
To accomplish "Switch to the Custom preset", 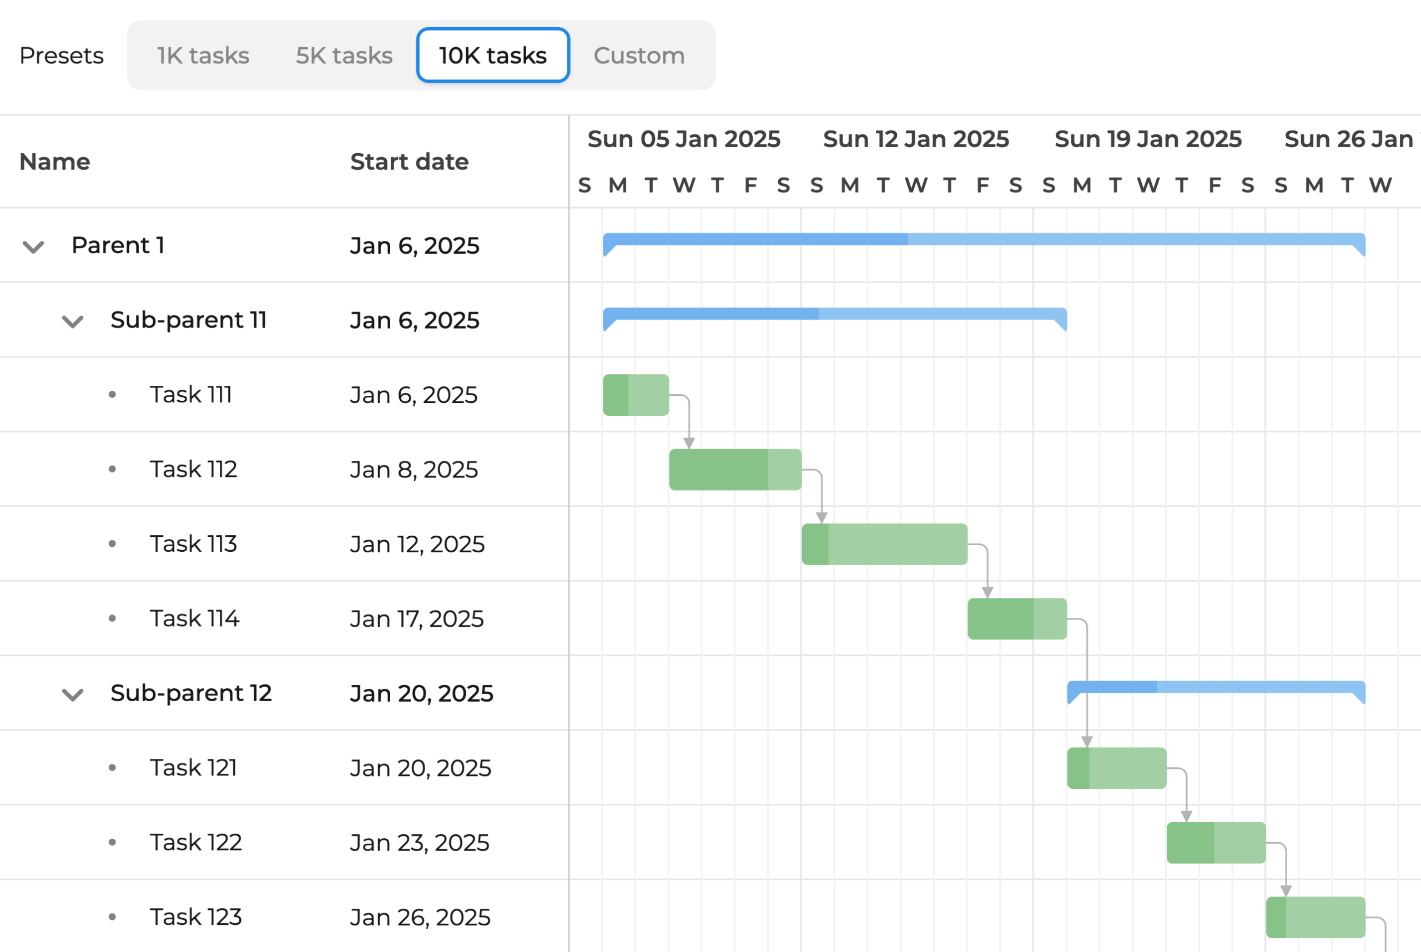I will coord(638,56).
